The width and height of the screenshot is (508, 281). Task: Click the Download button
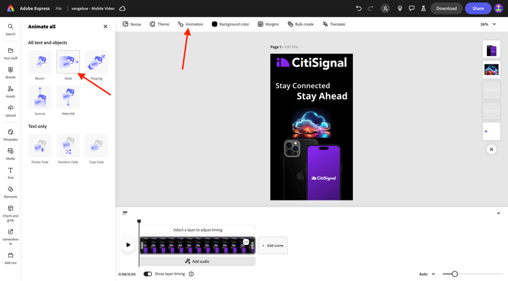point(446,8)
